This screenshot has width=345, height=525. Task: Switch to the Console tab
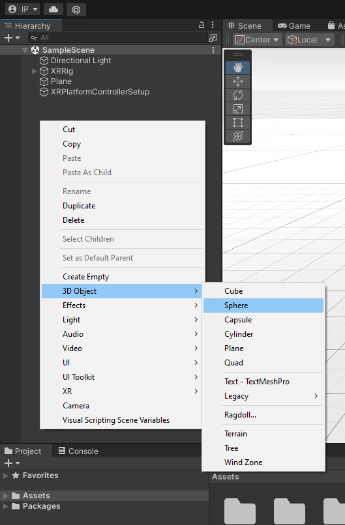coord(78,451)
